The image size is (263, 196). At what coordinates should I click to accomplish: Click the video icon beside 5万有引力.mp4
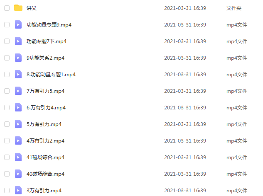[x=18, y=124]
